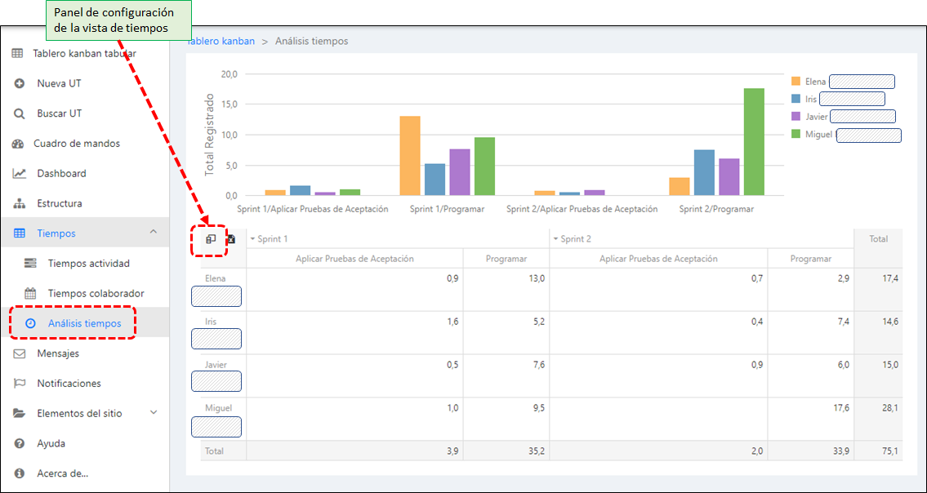Click the Excel export icon above table
This screenshot has height=493, width=927.
231,239
